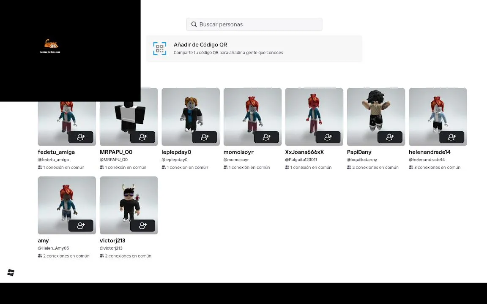The height and width of the screenshot is (304, 487).
Task: Open fedetu_amiga avatar thumbnail
Action: (67, 123)
